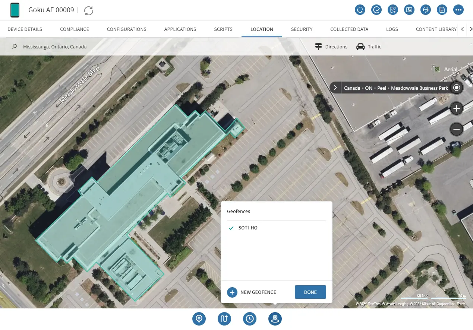Click the tab overflow chevron past Content Library
This screenshot has width=473, height=330.
[471, 29]
